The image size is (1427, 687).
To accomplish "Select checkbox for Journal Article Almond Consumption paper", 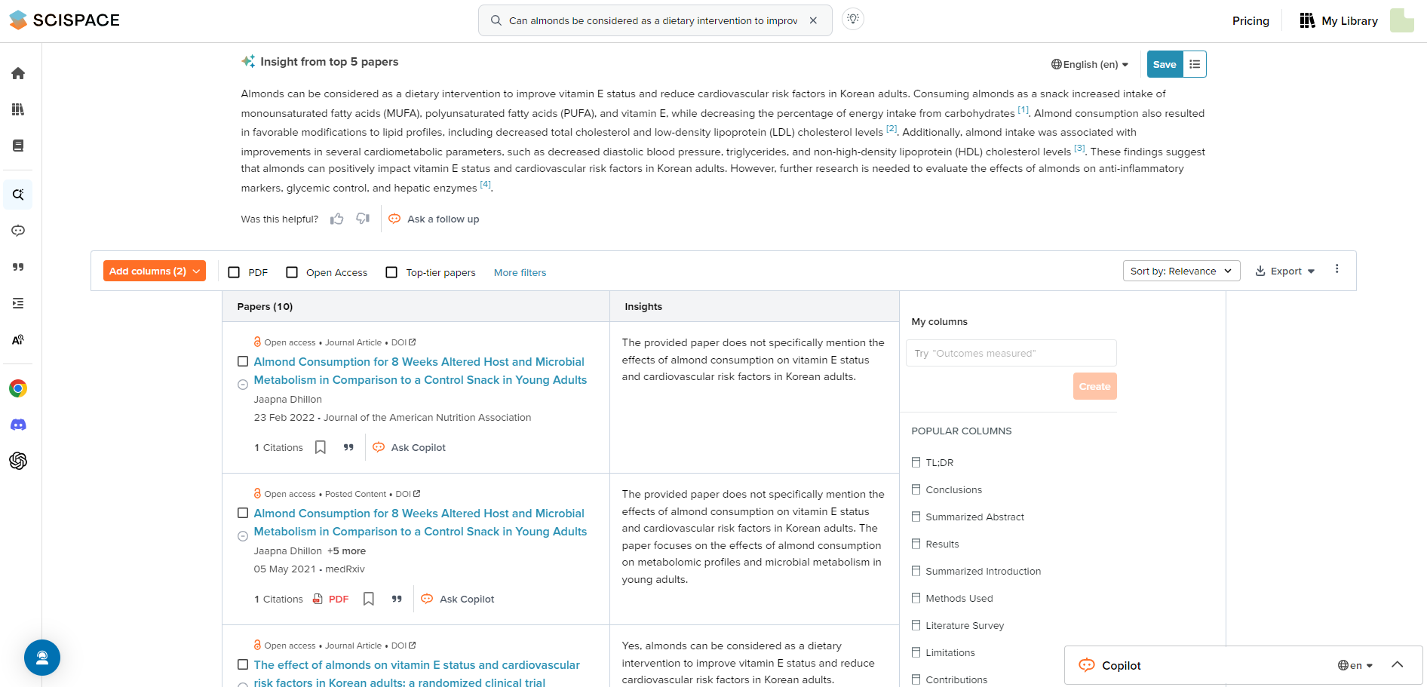I will 243,361.
